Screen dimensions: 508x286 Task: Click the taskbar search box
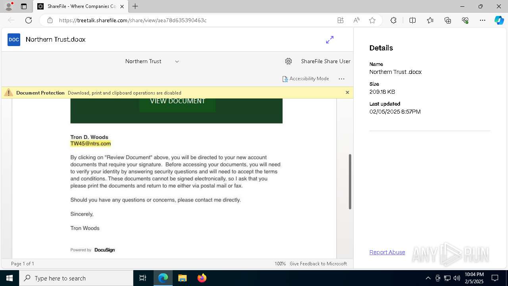[76, 278]
